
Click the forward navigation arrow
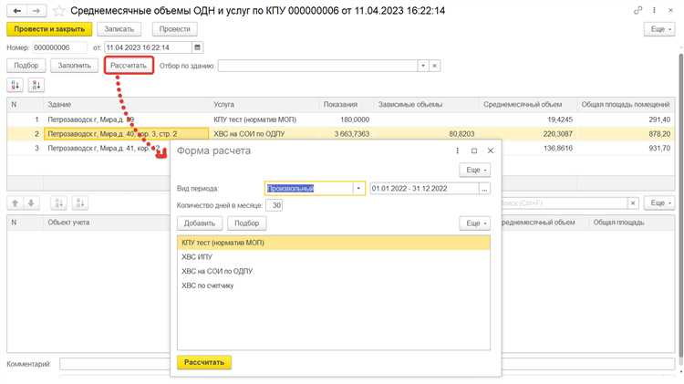tap(36, 11)
